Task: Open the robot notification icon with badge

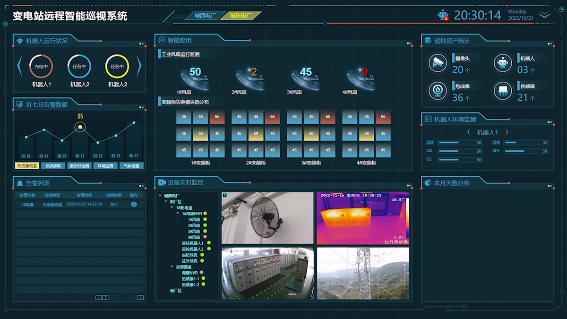Action: pos(442,15)
